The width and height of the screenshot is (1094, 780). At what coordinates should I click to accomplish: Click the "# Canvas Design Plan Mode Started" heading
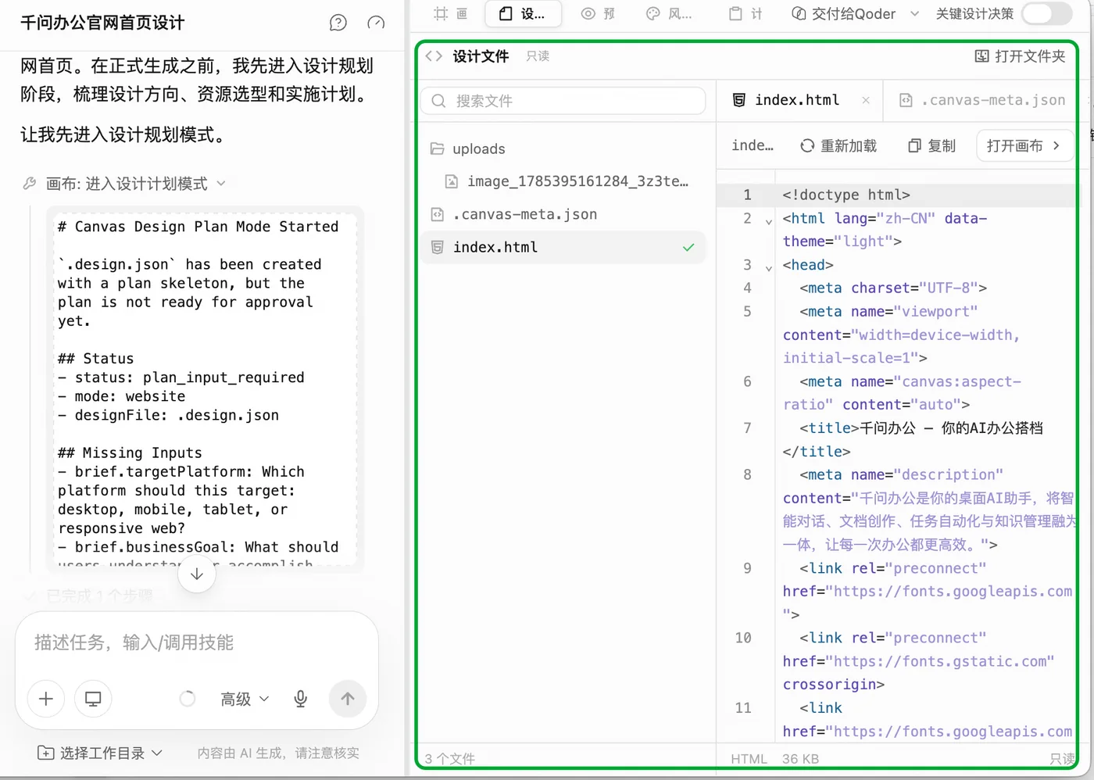tap(198, 227)
